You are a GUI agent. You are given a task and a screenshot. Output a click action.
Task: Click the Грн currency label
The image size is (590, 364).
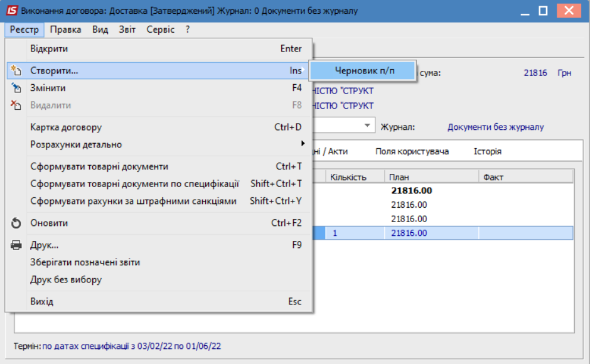point(564,73)
